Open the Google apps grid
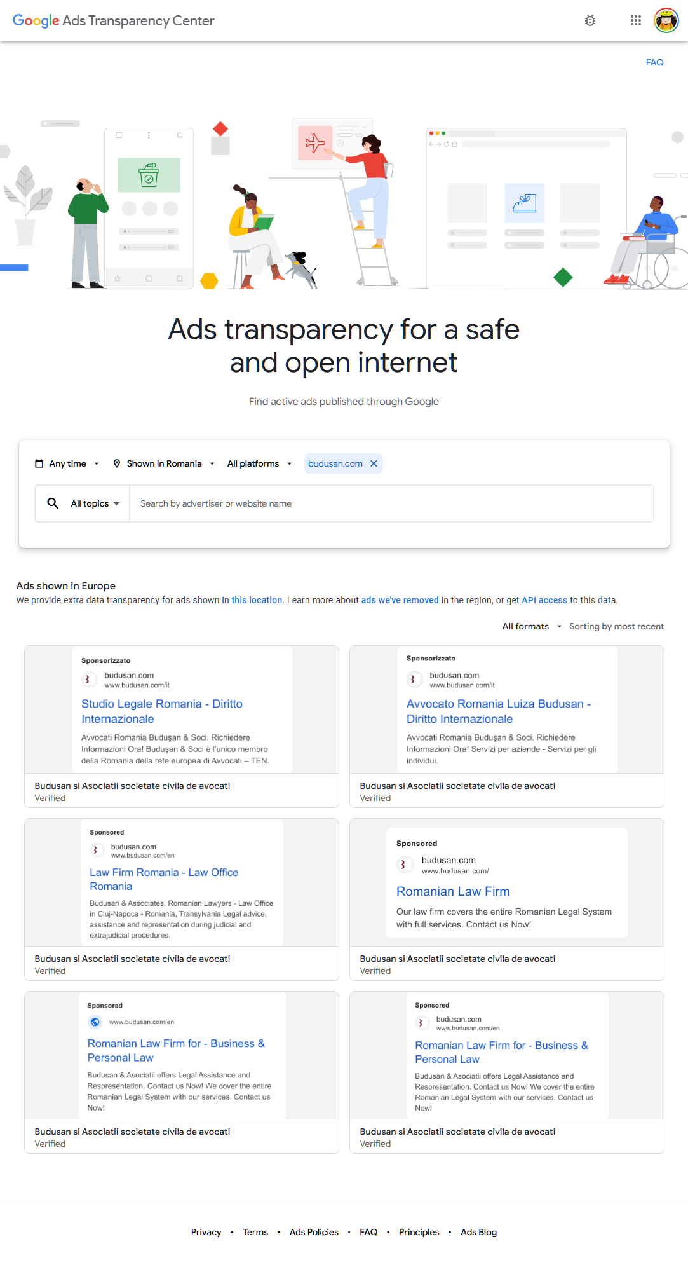Screen dimensions: 688x1279 pyautogui.click(x=635, y=20)
